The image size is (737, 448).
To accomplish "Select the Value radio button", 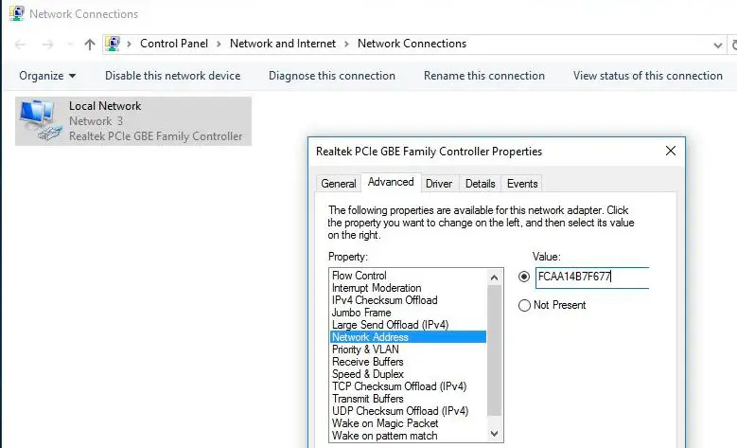I will click(x=524, y=277).
